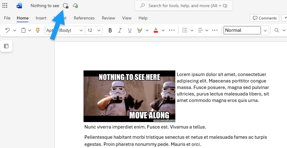Click the clipboard paste icon

click(24, 30)
